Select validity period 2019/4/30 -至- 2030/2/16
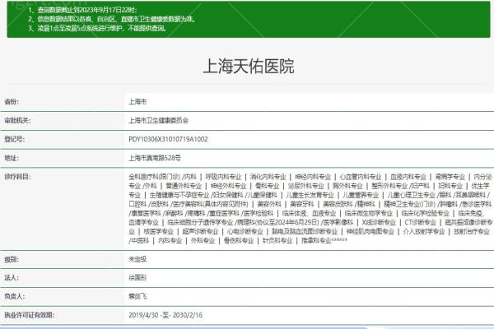Viewport: 494px width, 329px height. pyautogui.click(x=165, y=315)
